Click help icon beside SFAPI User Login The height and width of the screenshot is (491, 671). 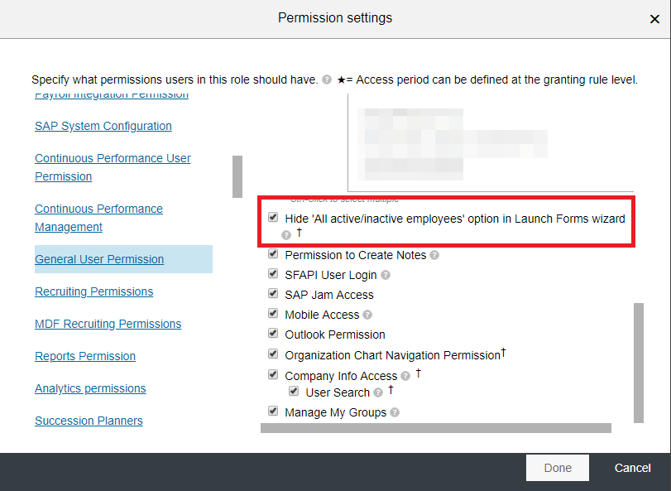coord(386,275)
